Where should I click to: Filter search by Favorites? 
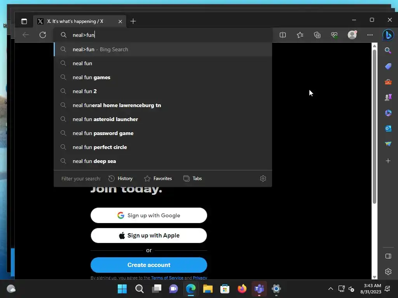point(158,178)
